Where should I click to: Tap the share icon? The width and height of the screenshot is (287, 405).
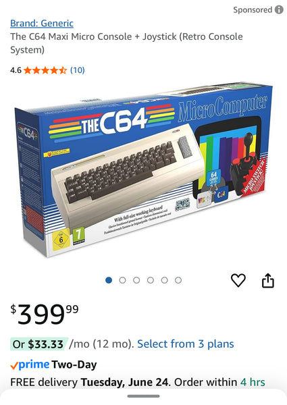coord(268,280)
